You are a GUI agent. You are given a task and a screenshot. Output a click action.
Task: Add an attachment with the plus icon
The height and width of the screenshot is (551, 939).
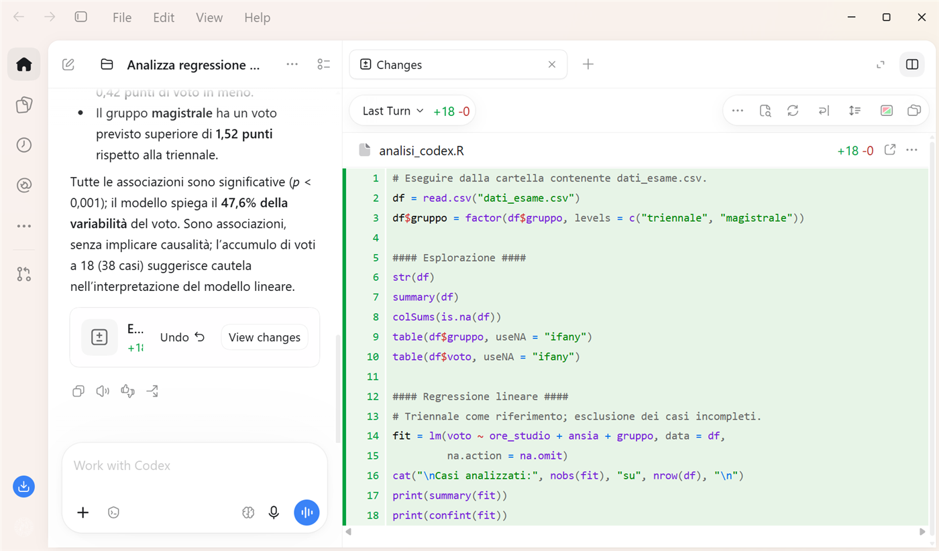83,513
